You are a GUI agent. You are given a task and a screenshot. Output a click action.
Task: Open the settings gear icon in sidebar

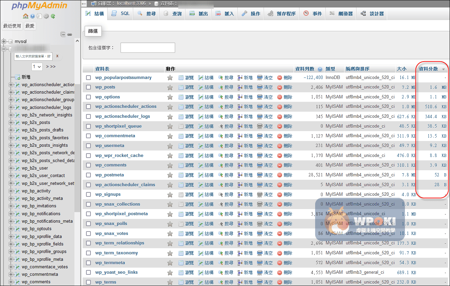pyautogui.click(x=46, y=16)
